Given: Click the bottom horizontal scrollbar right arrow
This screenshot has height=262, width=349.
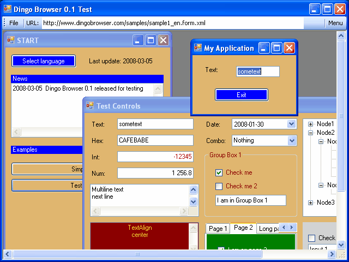Looking at the screenshot, I should pos(332,254).
